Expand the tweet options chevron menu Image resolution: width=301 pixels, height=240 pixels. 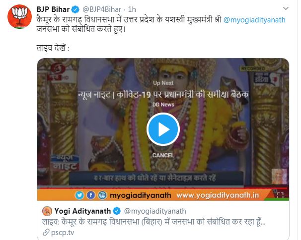[286, 8]
